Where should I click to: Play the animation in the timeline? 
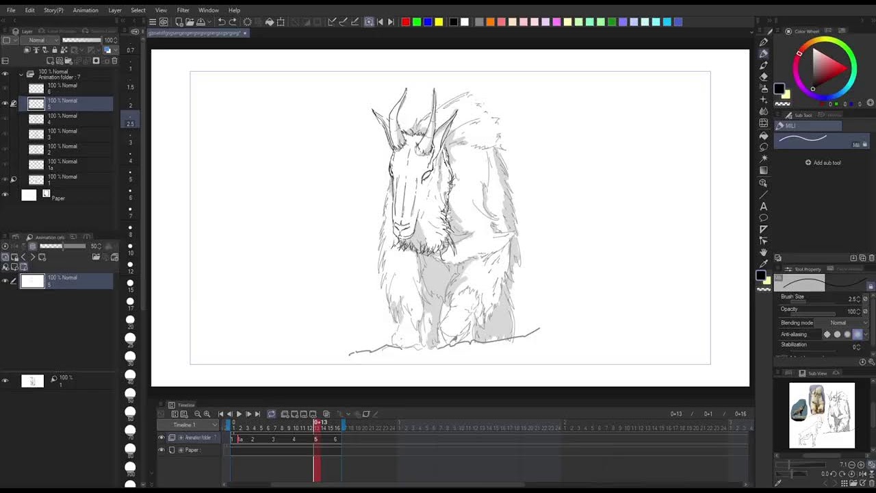(x=238, y=414)
